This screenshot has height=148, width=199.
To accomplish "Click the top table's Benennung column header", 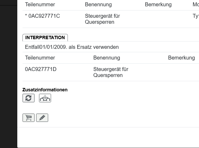I will point(98,5).
